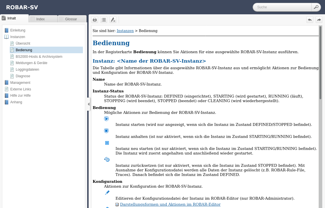
Task: Click the search magnifier icon
Action: pyautogui.click(x=316, y=7)
